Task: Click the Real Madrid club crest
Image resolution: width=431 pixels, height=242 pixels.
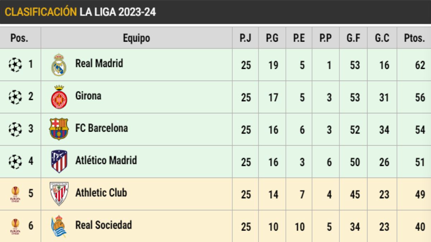Action: coord(59,65)
